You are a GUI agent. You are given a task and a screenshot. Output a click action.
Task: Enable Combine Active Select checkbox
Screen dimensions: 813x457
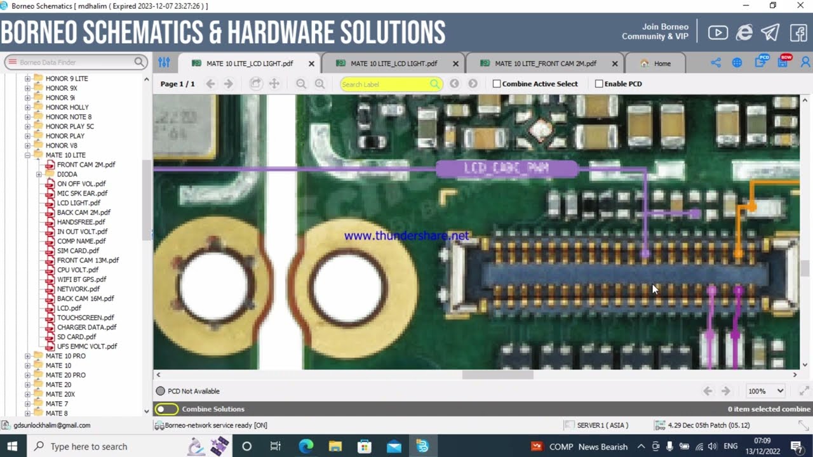(497, 84)
